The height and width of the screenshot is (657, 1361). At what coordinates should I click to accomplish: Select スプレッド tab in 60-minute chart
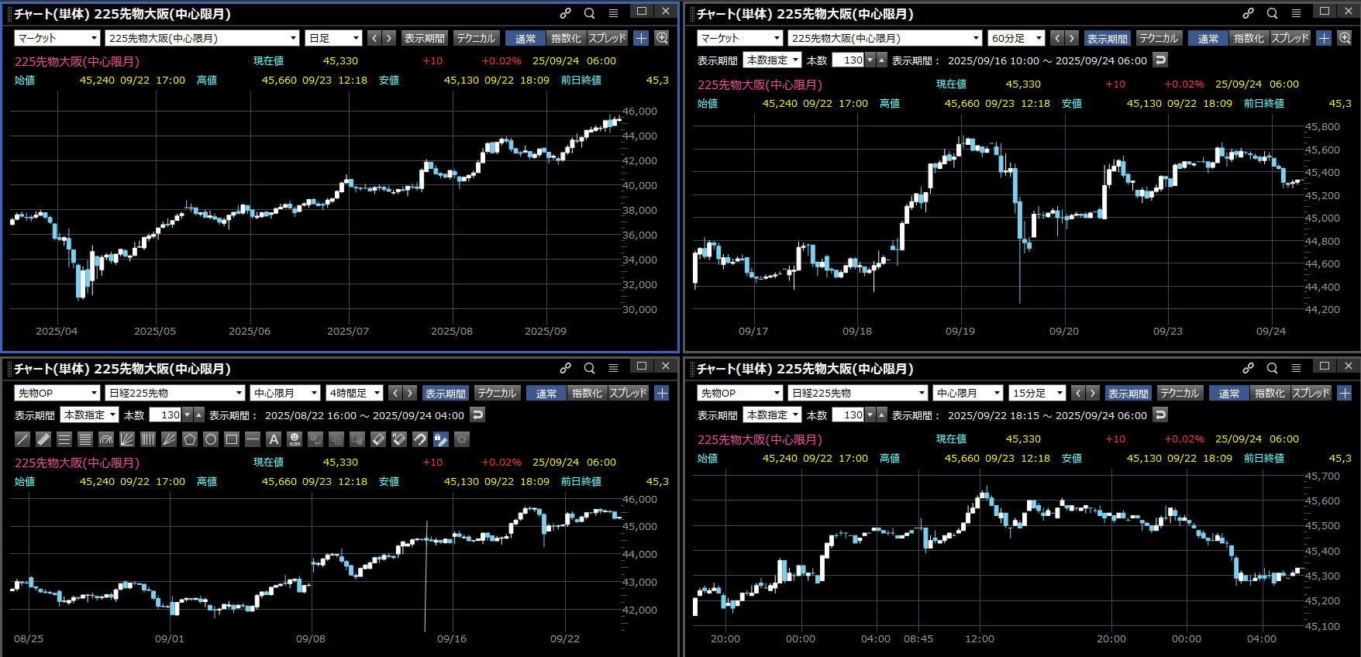pyautogui.click(x=1290, y=38)
